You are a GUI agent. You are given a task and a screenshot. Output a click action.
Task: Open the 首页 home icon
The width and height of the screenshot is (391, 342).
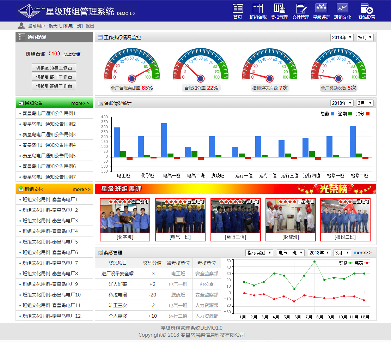coord(238,8)
